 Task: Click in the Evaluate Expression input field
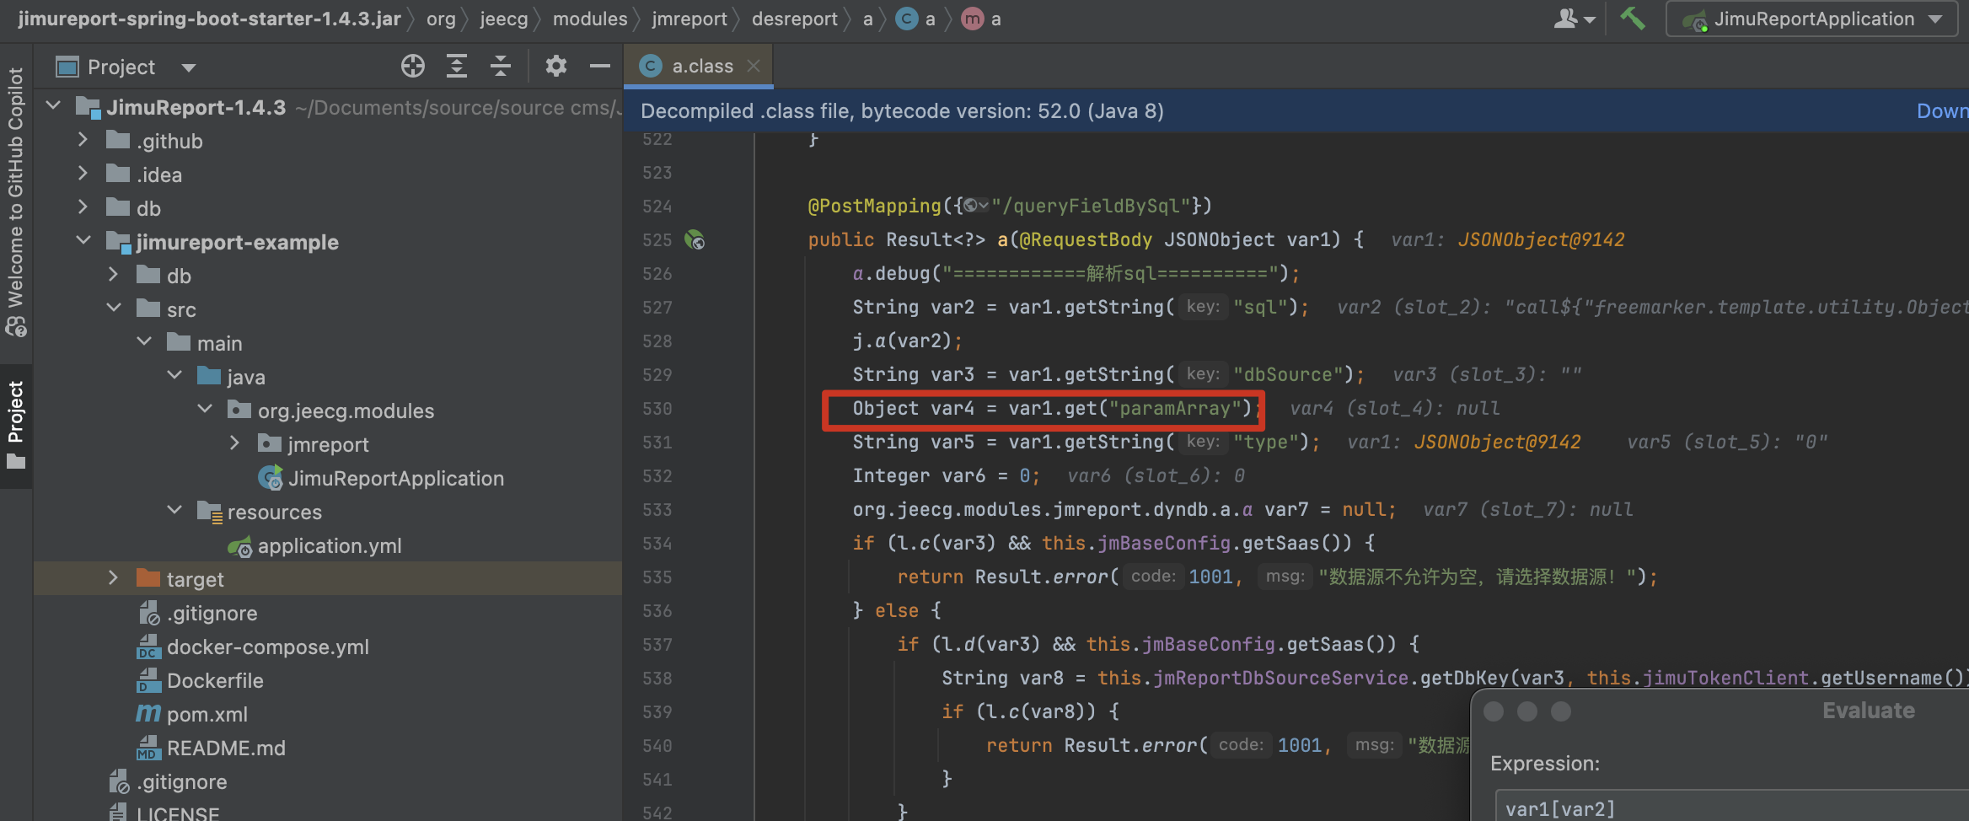[x=1732, y=807]
